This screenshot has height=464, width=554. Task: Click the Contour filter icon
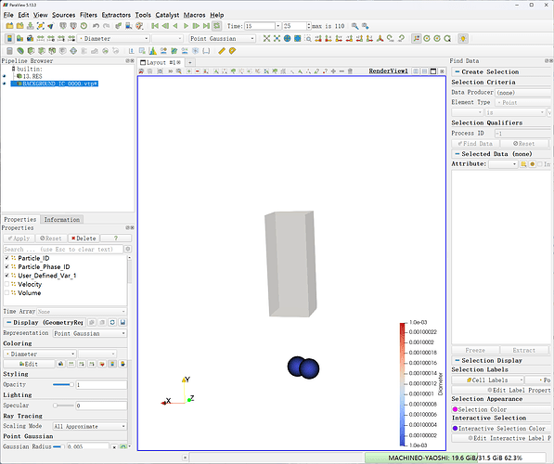pyautogui.click(x=20, y=51)
